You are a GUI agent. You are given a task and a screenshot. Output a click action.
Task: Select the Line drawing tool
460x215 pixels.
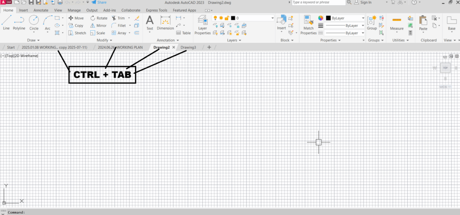point(6,22)
